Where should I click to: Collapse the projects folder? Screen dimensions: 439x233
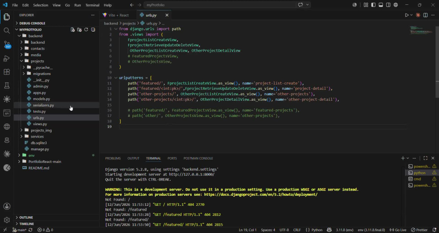37,61
